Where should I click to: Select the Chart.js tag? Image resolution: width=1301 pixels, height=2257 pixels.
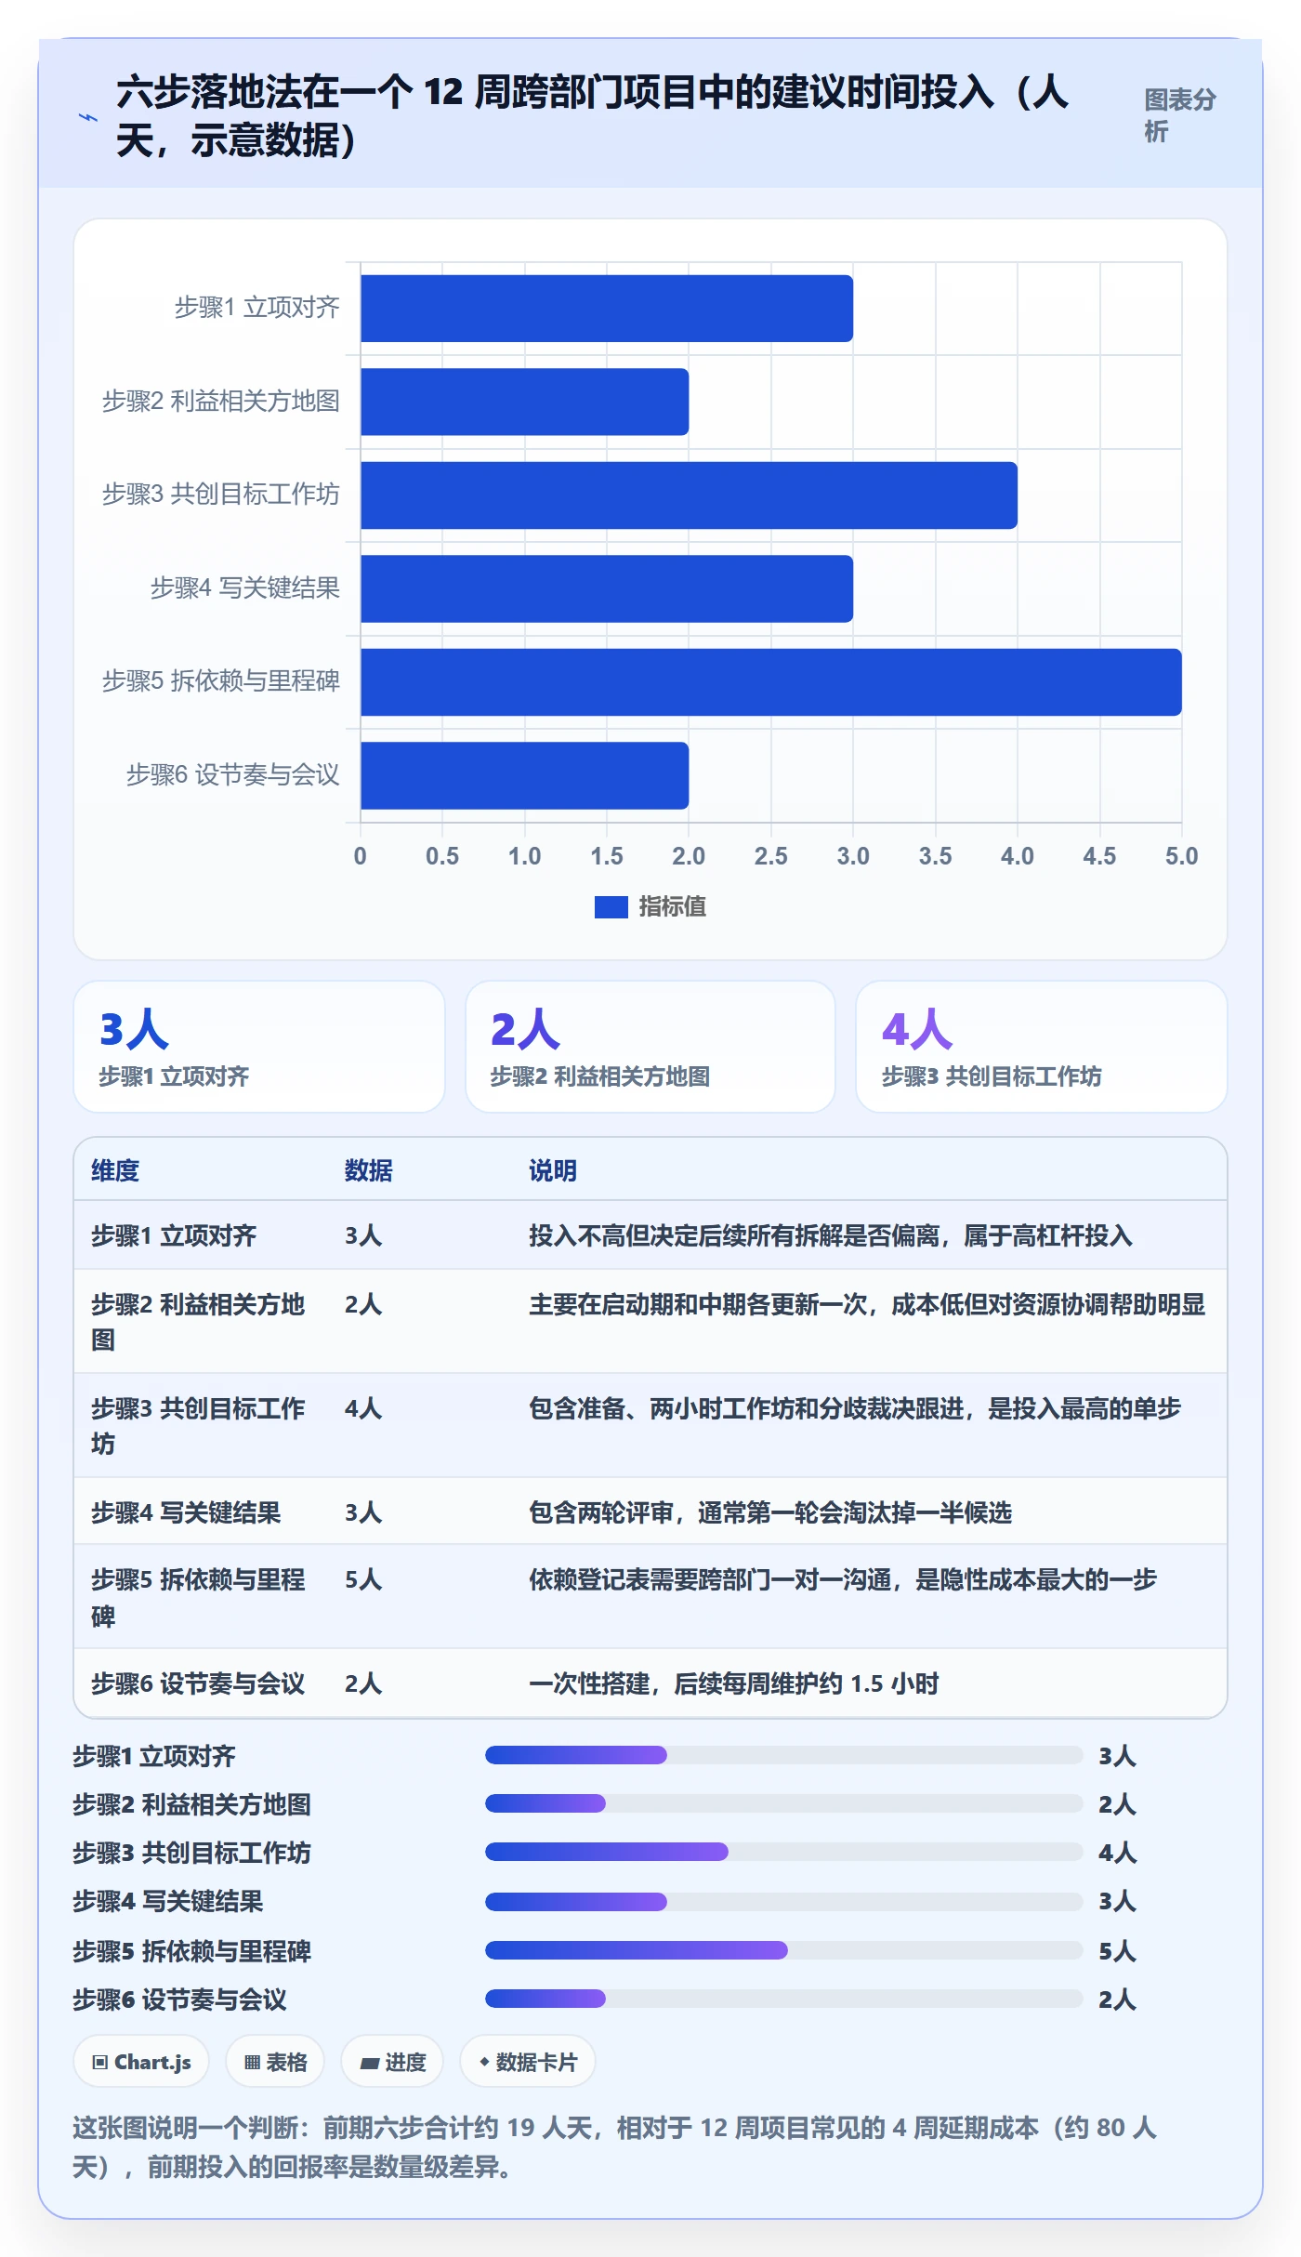point(141,2062)
